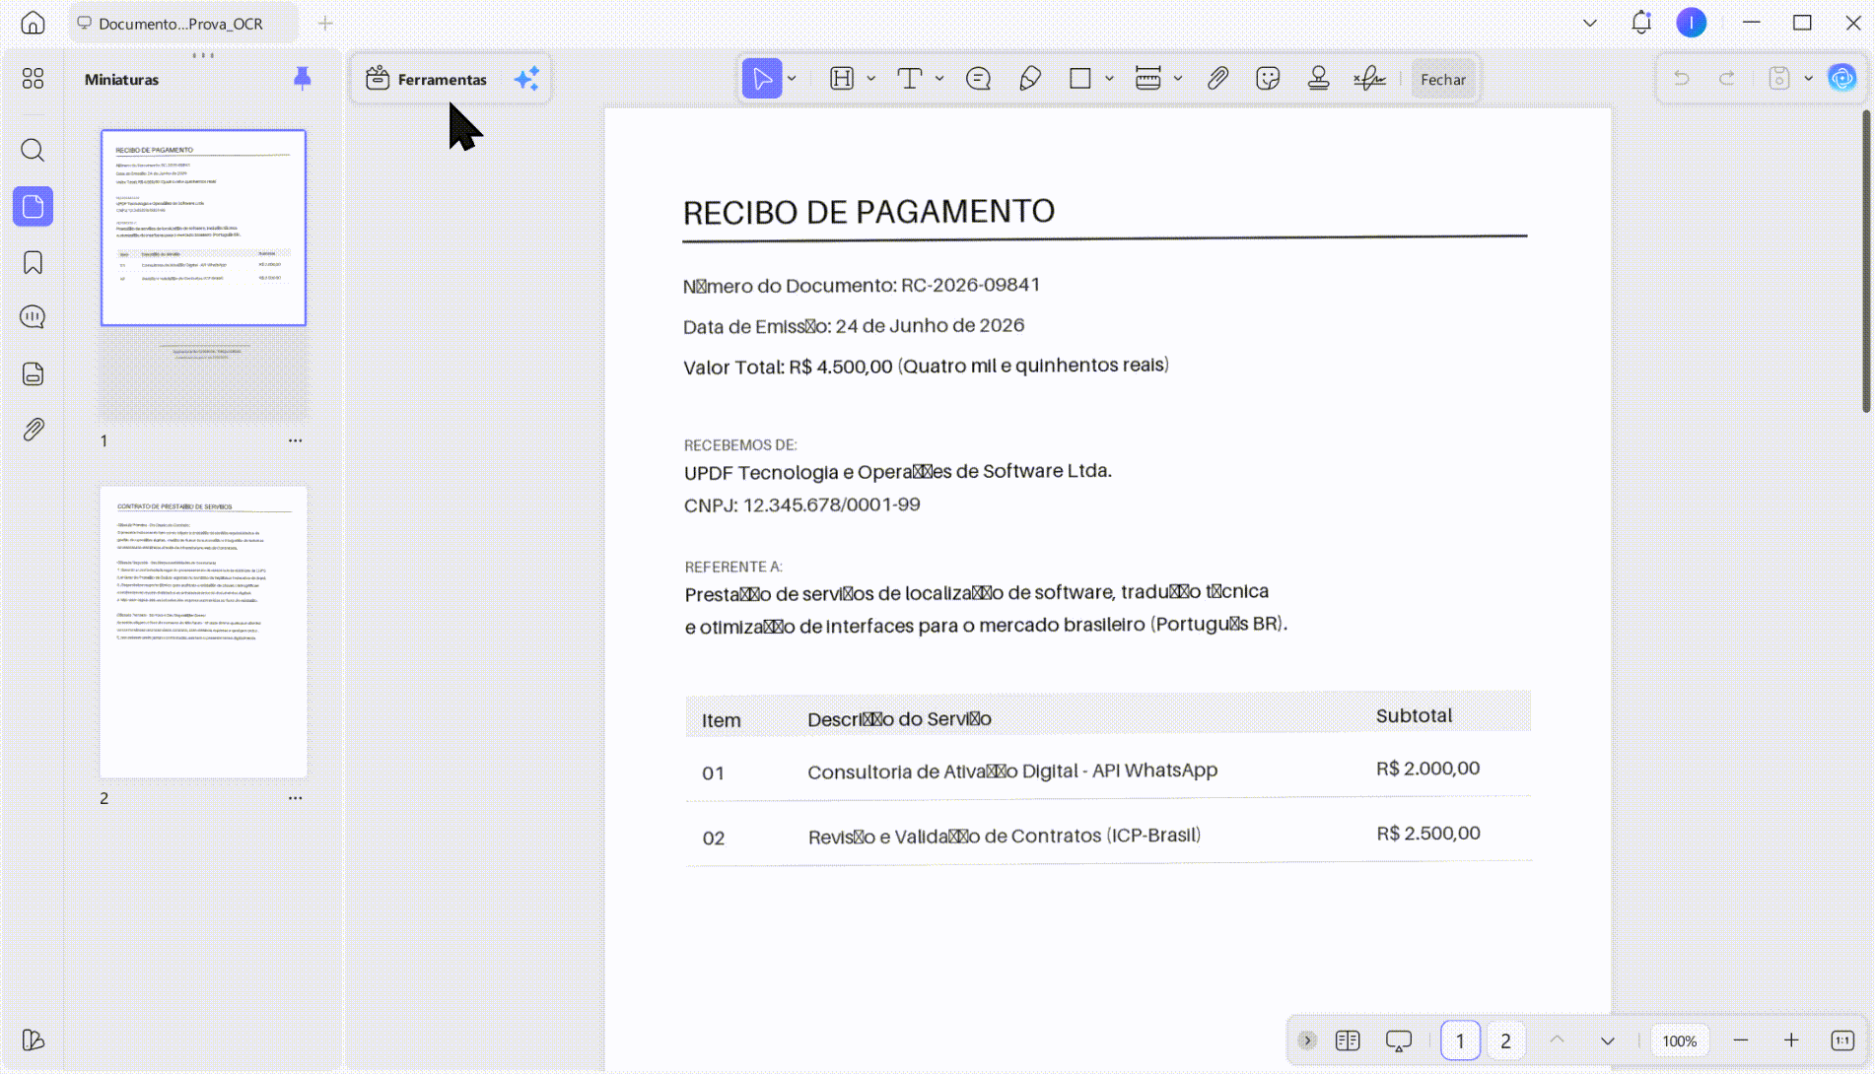Expand the selection tool dropdown
1875x1074 pixels.
792,79
